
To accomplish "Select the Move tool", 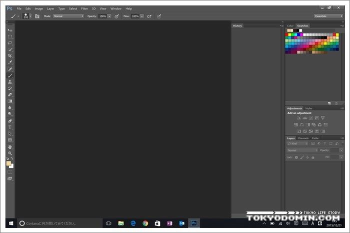I will click(x=10, y=30).
